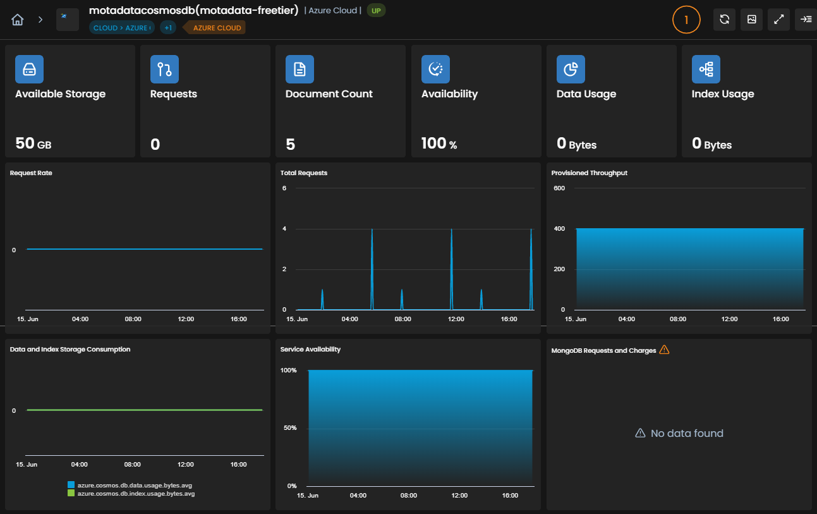Viewport: 817px width, 514px height.
Task: Click the MongoDB Requests warning triangle
Action: [x=664, y=350]
